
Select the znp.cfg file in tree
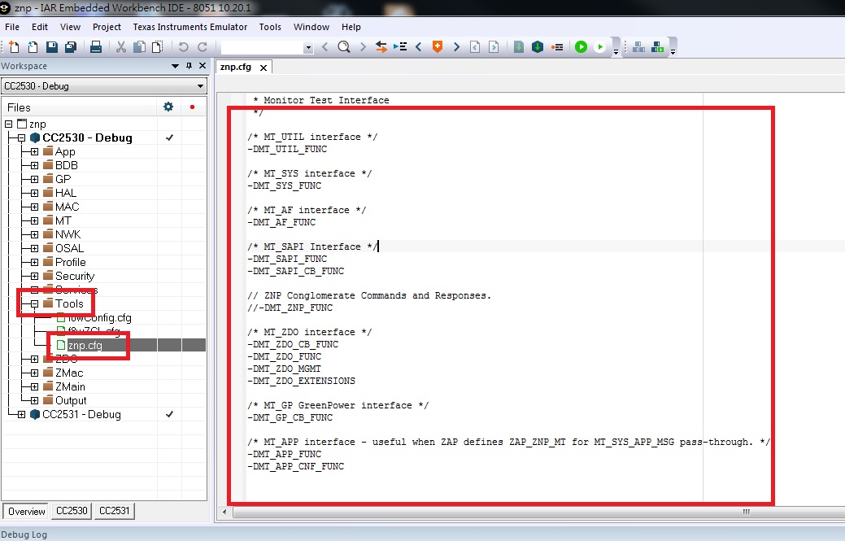point(85,345)
